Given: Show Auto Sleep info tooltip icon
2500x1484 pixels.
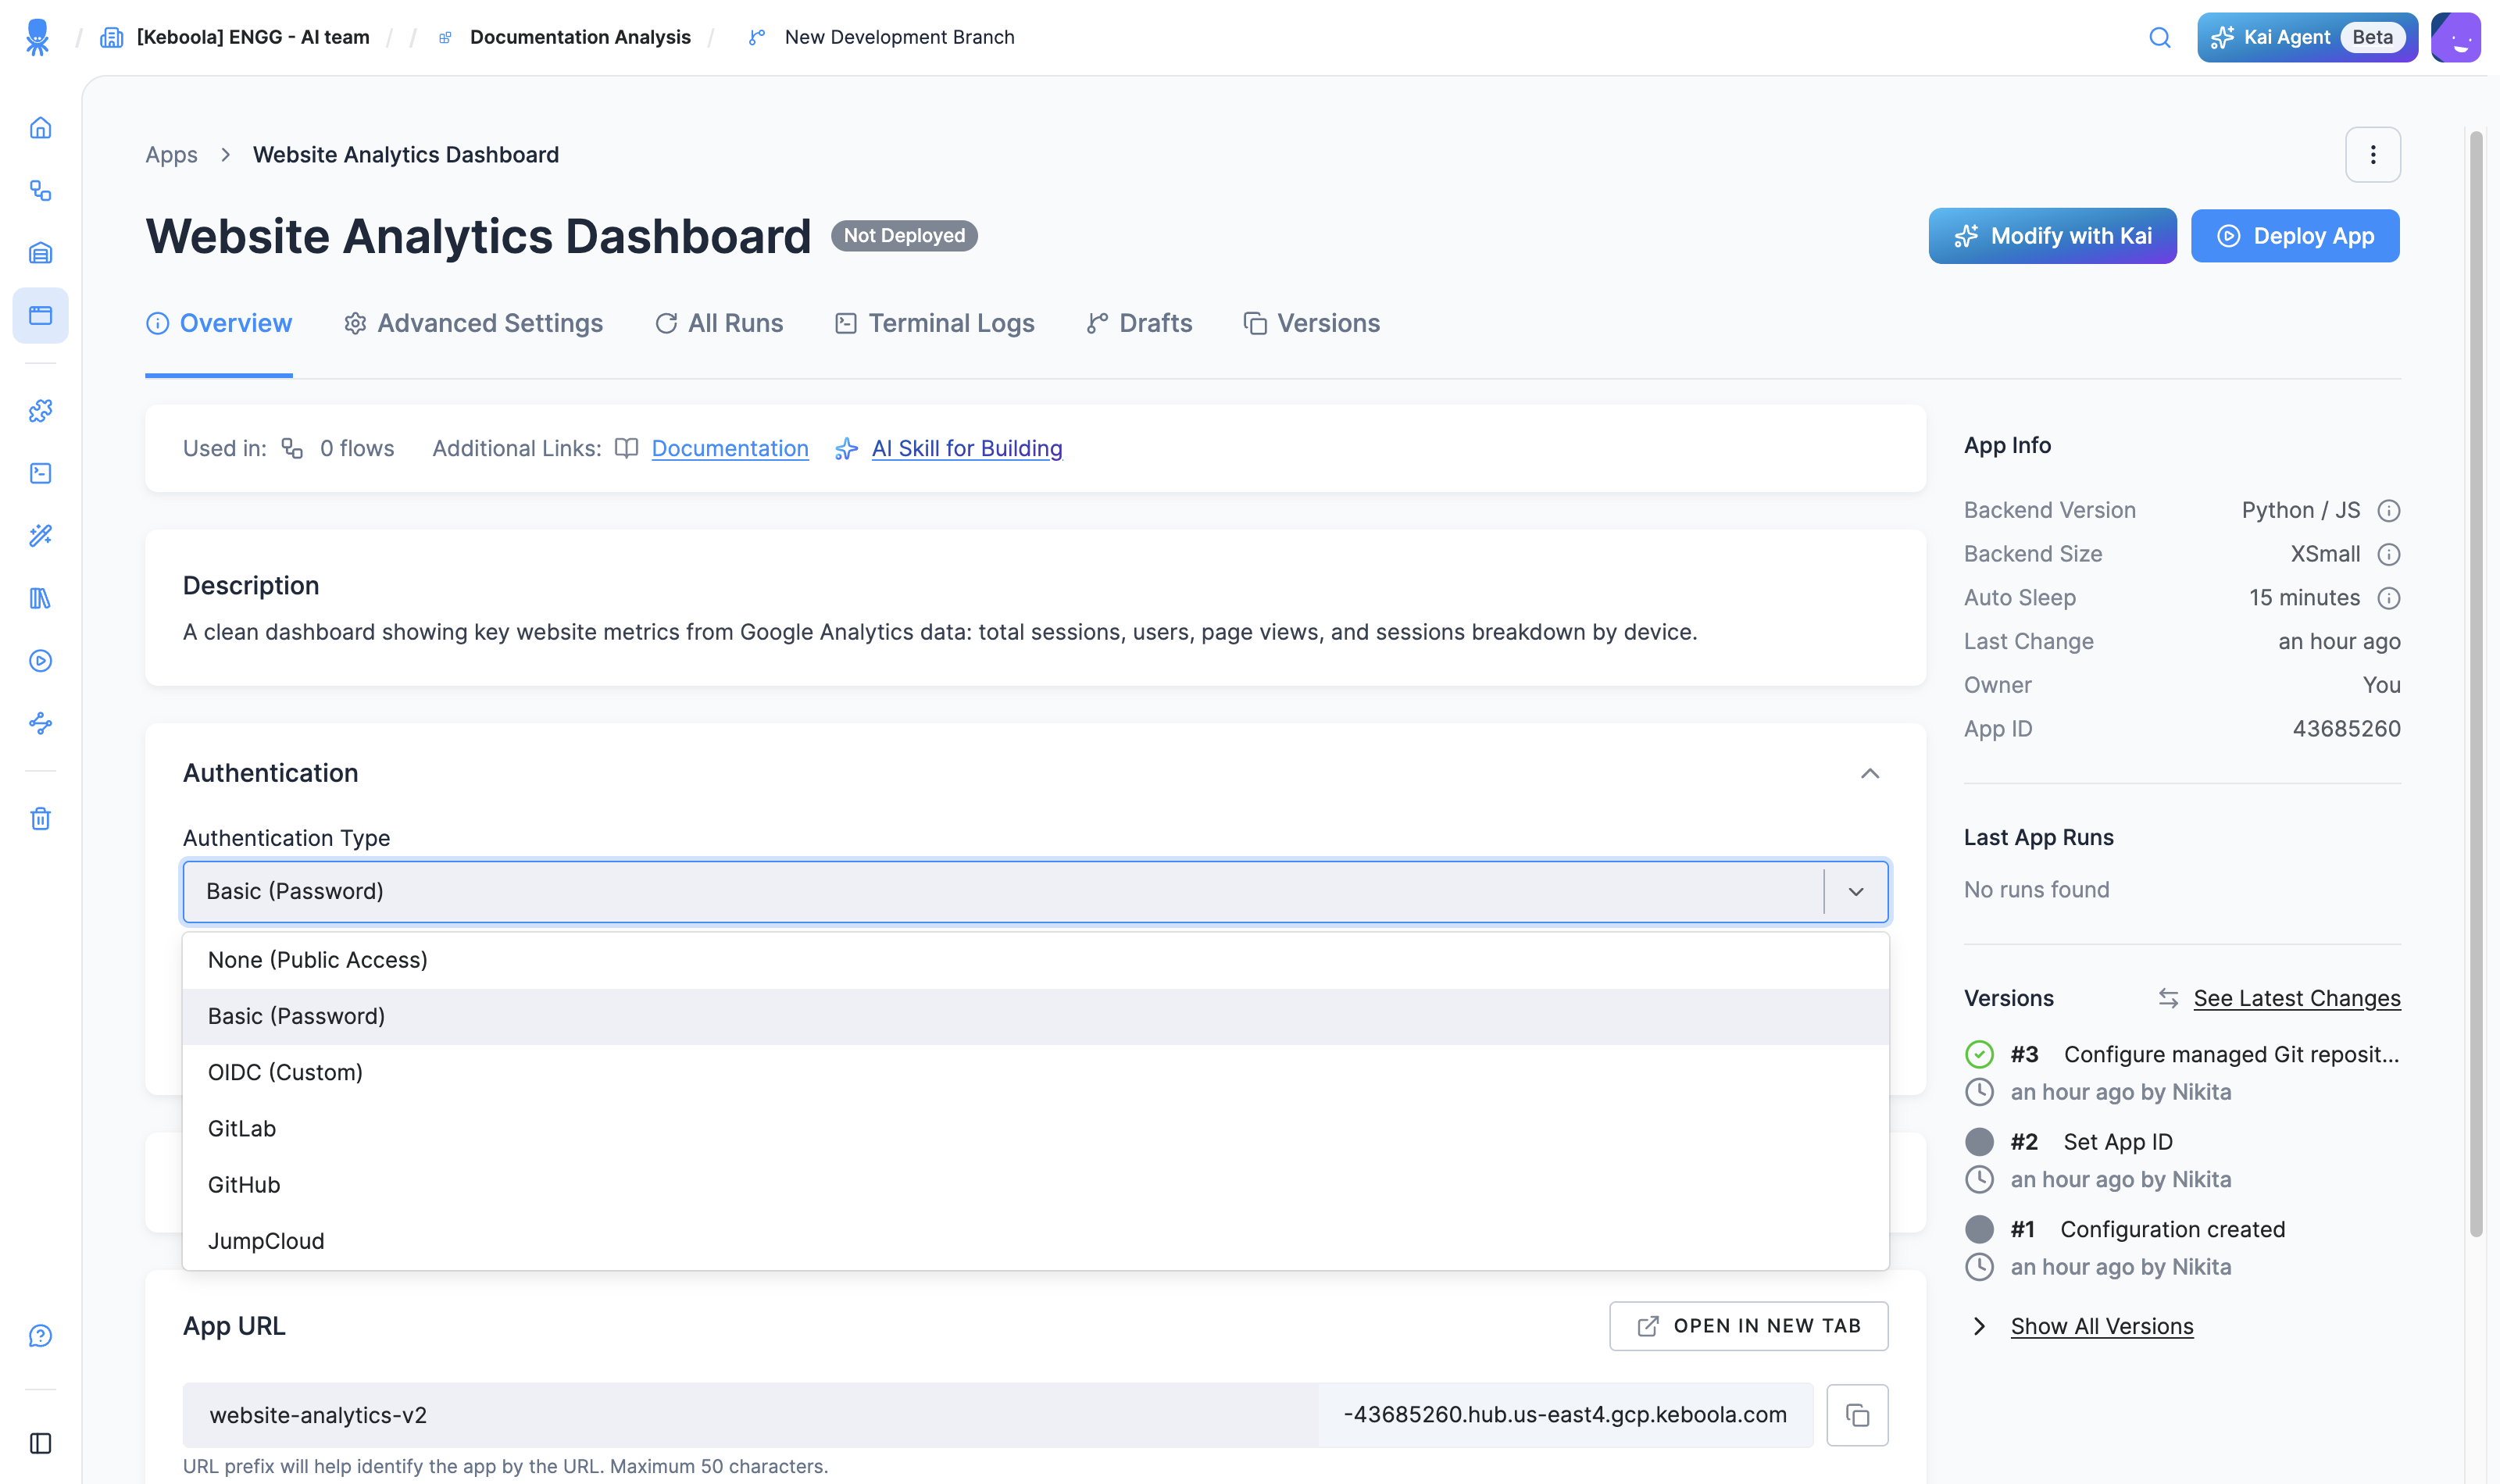Looking at the screenshot, I should 2388,598.
